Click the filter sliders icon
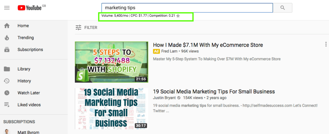Image resolution: width=329 pixels, height=134 pixels. click(78, 28)
